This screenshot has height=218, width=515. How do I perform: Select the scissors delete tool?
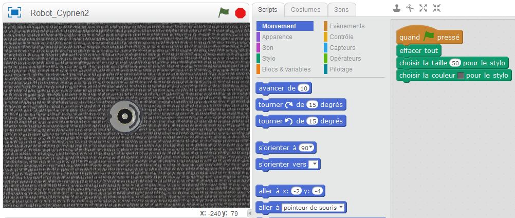pos(410,8)
